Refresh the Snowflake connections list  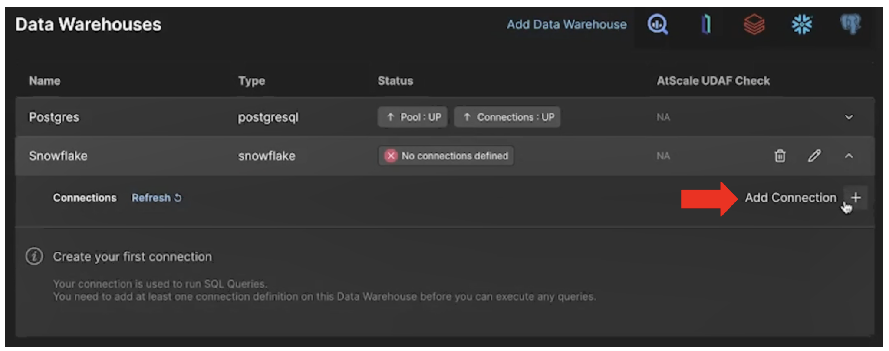156,198
